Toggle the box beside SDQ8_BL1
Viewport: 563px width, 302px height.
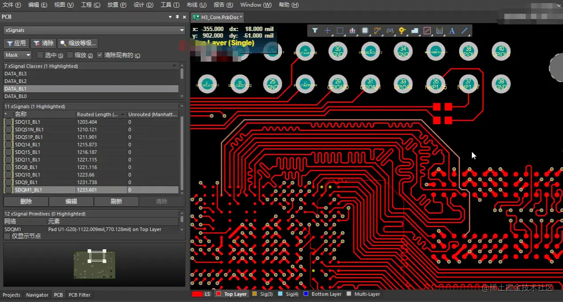tap(8, 167)
